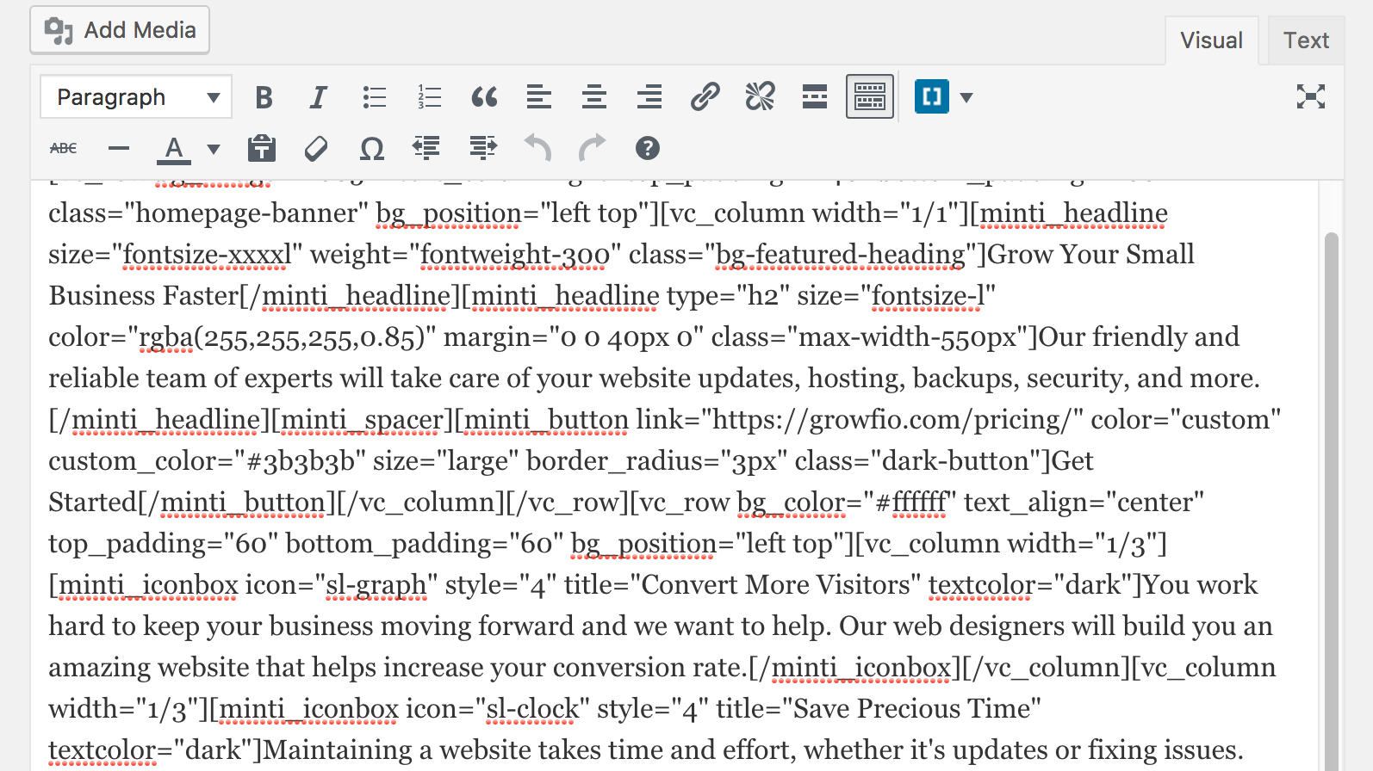Insert a bulleted list

pos(374,97)
